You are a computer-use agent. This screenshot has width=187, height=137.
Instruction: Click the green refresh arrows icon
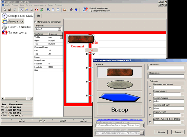tap(42, 9)
